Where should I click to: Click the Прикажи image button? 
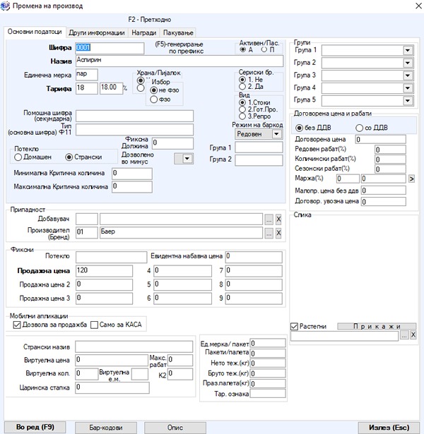377,326
